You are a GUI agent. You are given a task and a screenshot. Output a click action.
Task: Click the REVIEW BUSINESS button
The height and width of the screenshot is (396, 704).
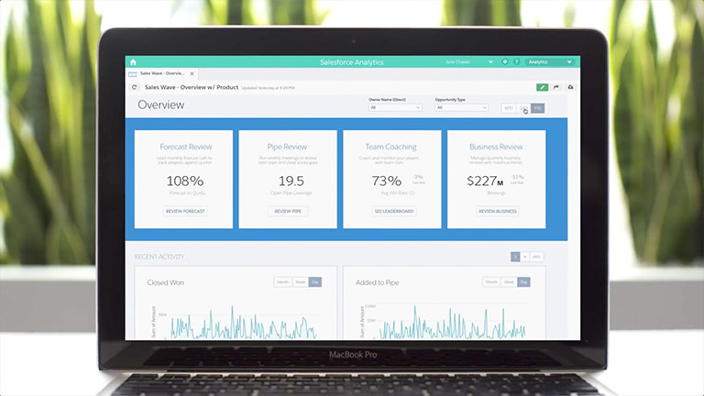click(498, 211)
